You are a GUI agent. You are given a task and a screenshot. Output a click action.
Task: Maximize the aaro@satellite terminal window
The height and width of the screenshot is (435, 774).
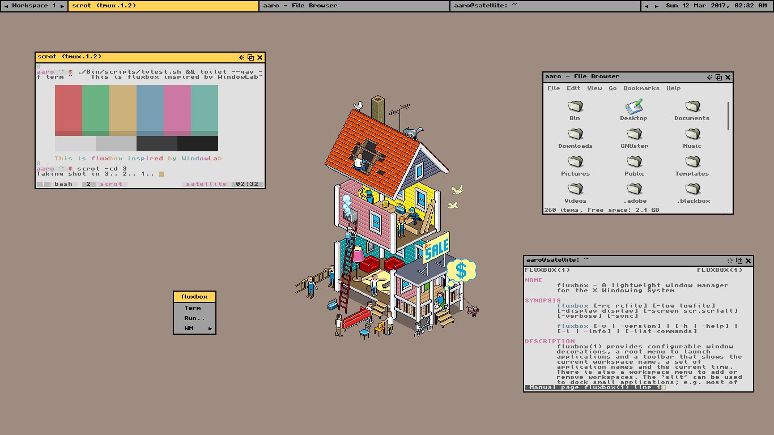739,261
